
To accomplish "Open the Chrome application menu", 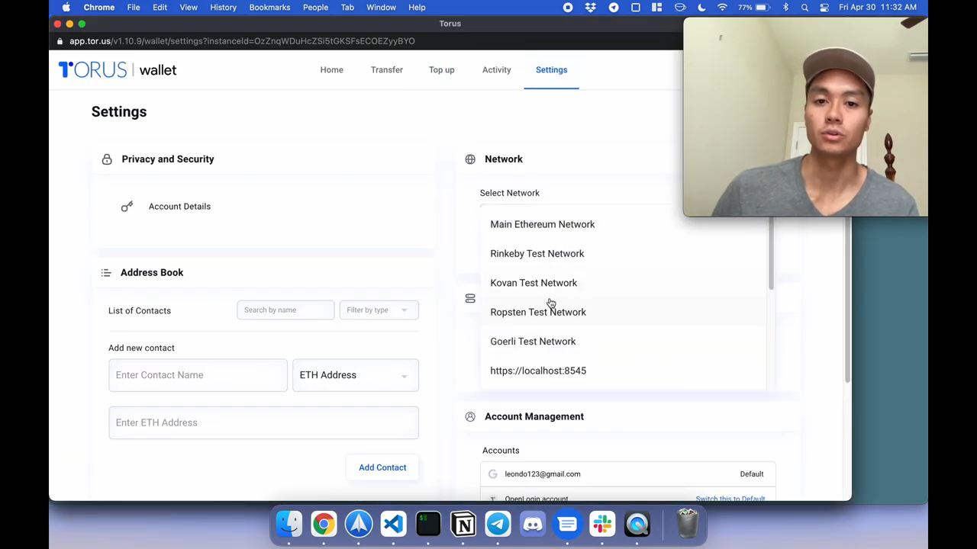I will (x=98, y=8).
